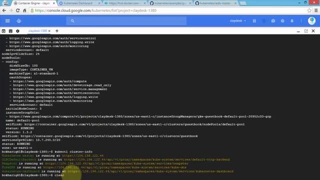
Task: Open the claydesk project selector dropdown
Action: tap(238, 21)
